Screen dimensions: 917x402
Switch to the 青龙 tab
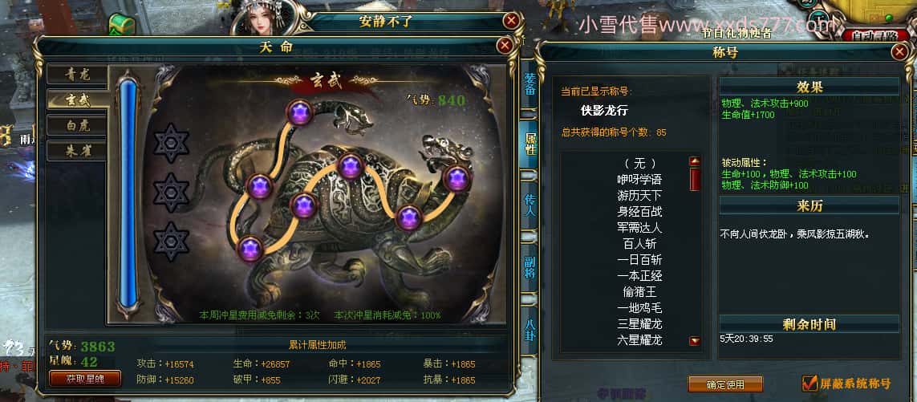[78, 74]
